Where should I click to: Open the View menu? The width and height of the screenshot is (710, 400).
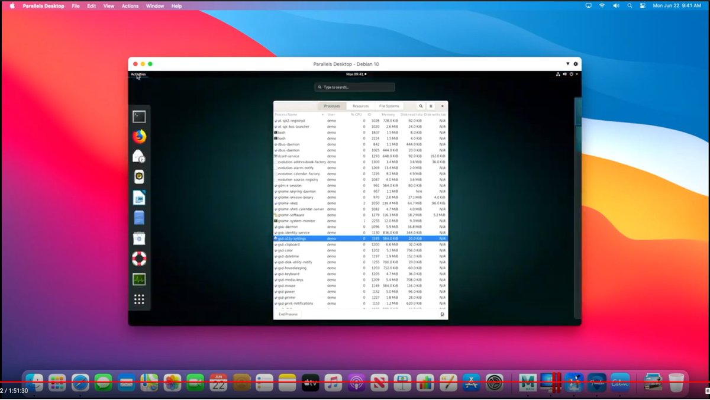[x=109, y=6]
